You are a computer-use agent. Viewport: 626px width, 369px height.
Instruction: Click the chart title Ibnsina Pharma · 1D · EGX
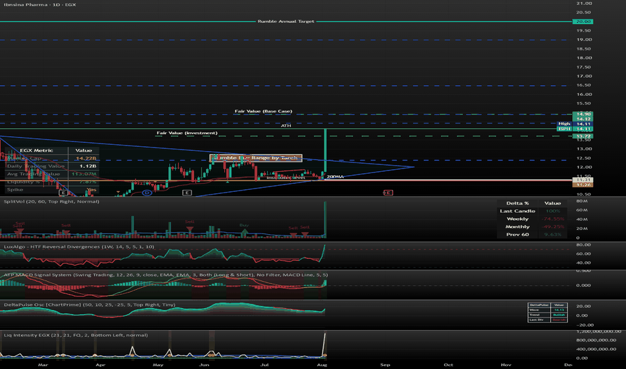pos(40,5)
